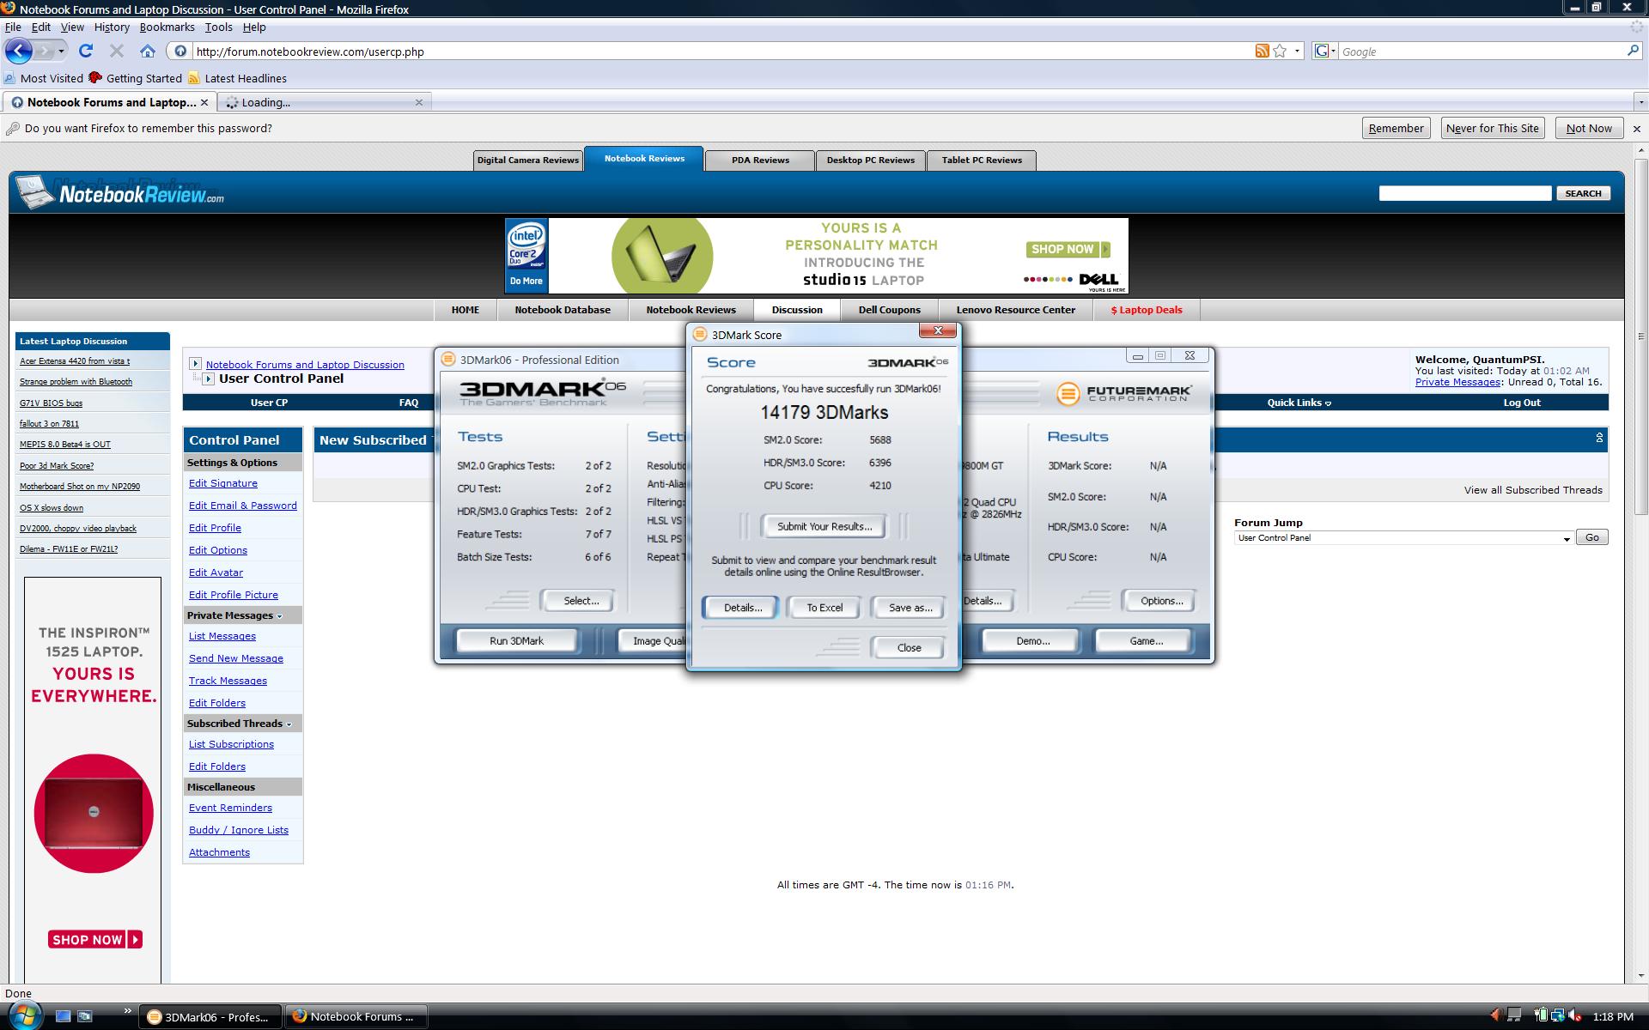Click the Latest Headlines feed bookmark
Screen dimensions: 1649x1030
point(237,78)
